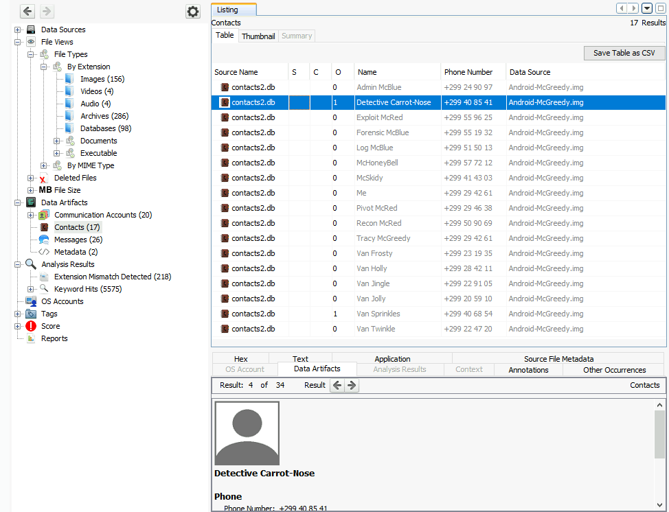
Task: Select Messages (26) in tree
Action: pyautogui.click(x=78, y=240)
